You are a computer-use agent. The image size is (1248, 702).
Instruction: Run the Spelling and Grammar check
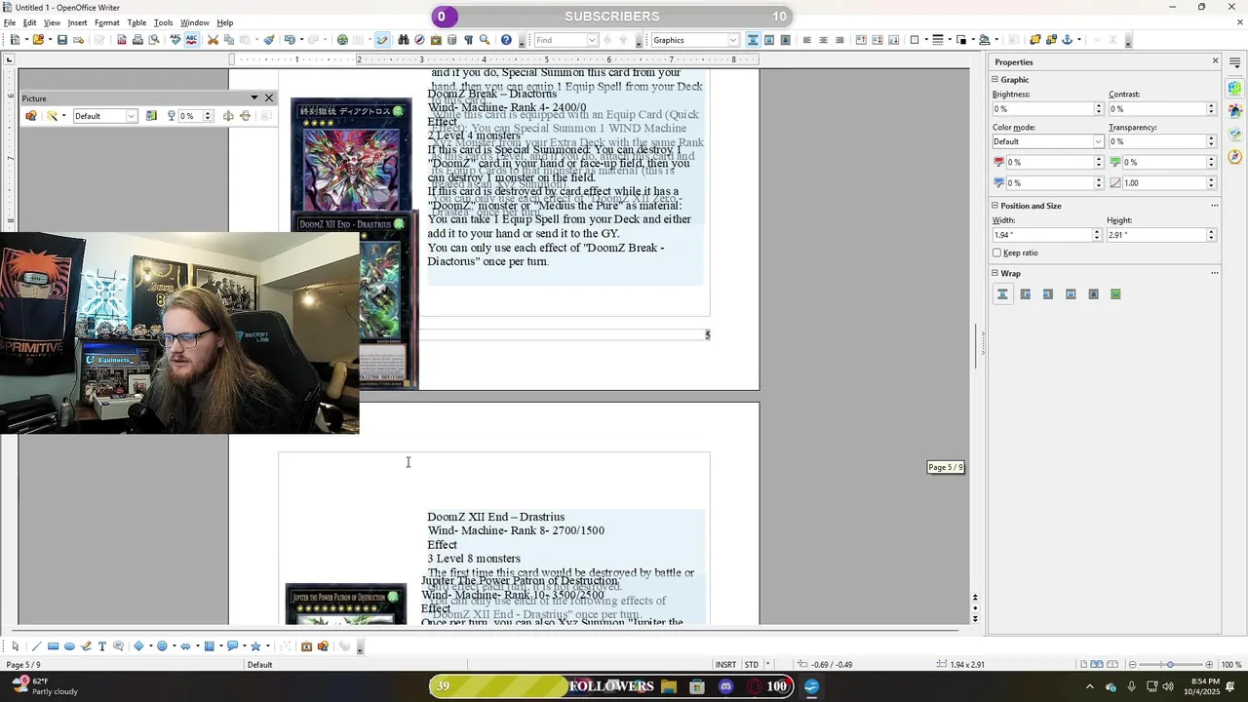[175, 40]
